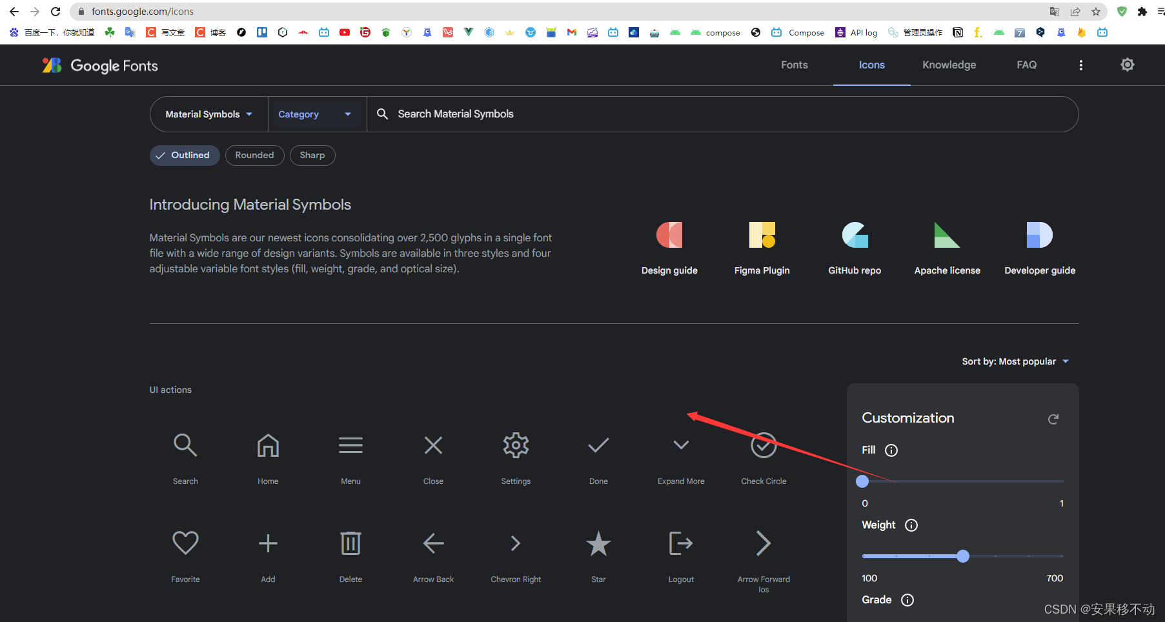1165x622 pixels.
Task: Open the Weight info tooltip icon
Action: 911,525
